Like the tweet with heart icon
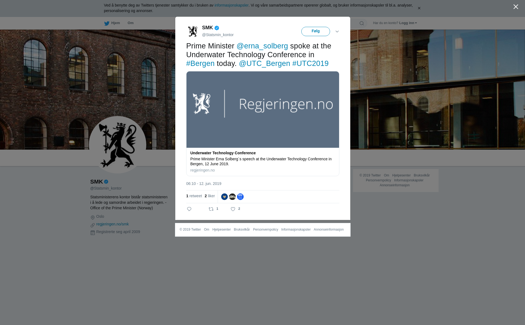The width and height of the screenshot is (525, 325). 233,209
